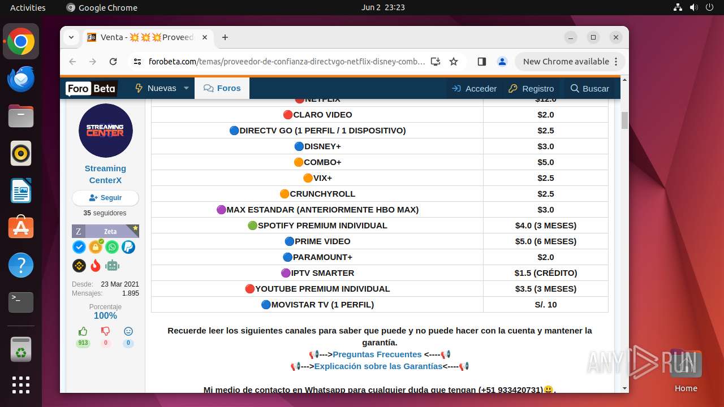Click the $4.0 (3 MESES) price cell
724x407 pixels.
point(546,226)
